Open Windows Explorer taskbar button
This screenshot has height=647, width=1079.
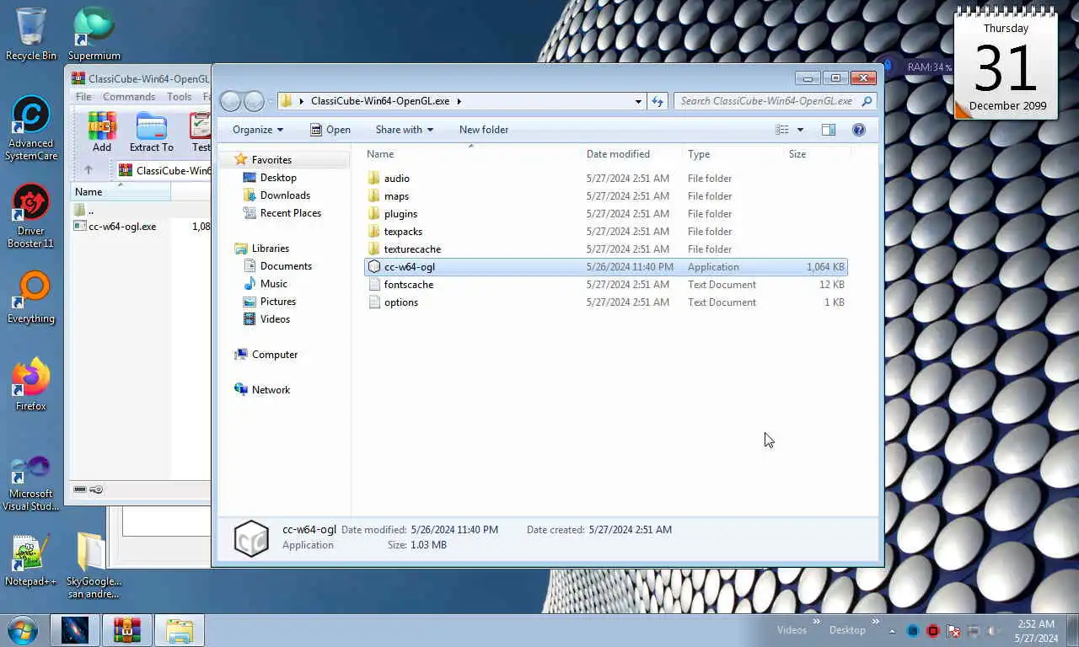coord(179,630)
